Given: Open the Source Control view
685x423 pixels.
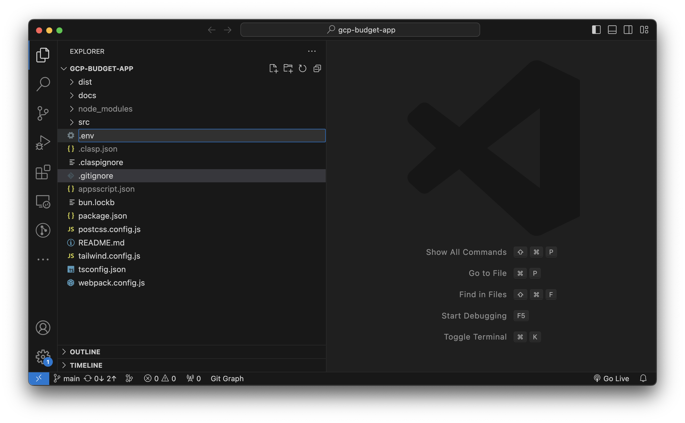Looking at the screenshot, I should coord(43,113).
